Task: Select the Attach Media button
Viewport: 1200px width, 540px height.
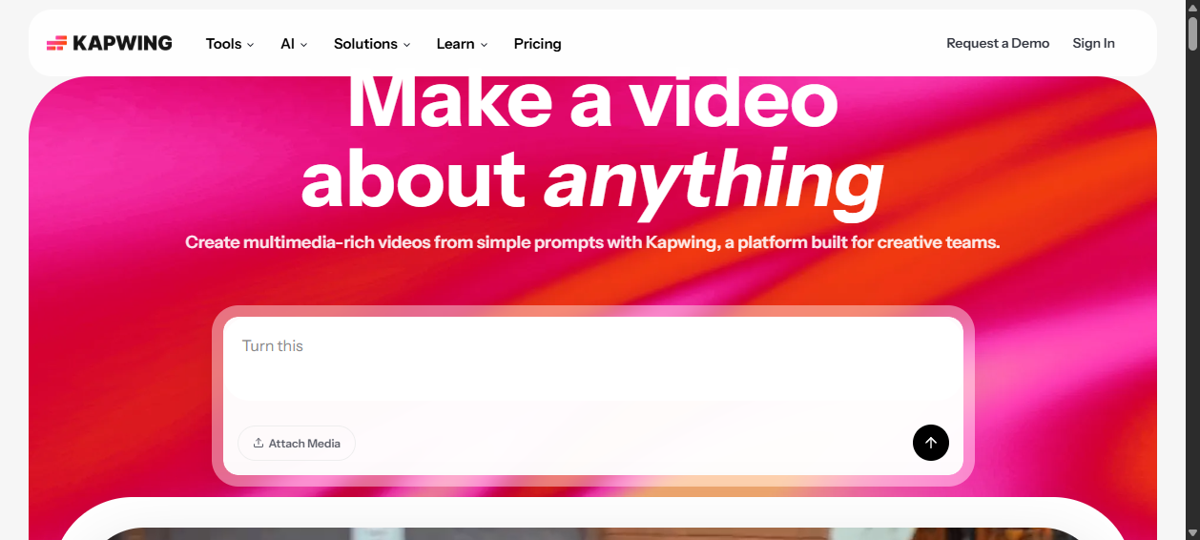Action: 297,443
